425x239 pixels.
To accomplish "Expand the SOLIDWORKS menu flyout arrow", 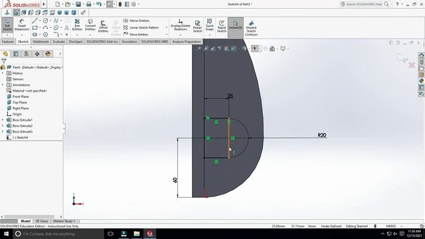I will pyautogui.click(x=44, y=4).
